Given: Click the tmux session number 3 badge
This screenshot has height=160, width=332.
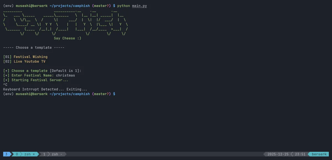Looking at the screenshot, I should click(6, 154).
